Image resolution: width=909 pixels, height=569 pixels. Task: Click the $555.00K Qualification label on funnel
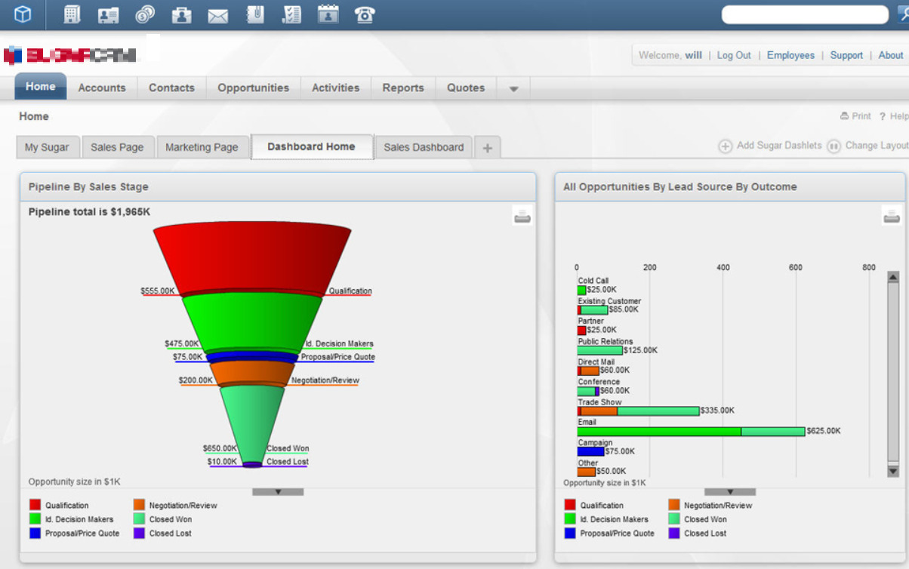click(x=158, y=291)
